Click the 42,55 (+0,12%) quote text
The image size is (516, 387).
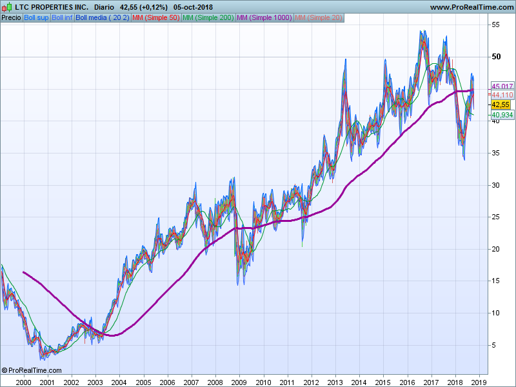(143, 7)
